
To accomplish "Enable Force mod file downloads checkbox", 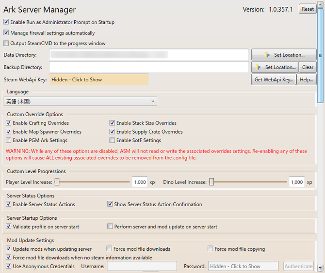I will click(109, 248).
